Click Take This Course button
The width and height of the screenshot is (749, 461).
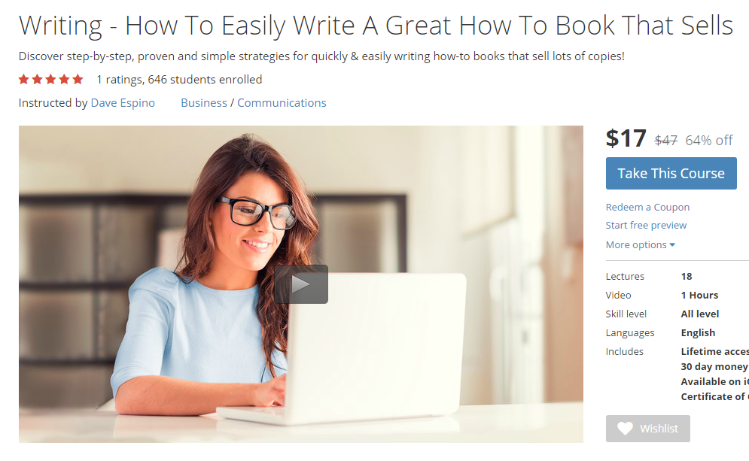tap(671, 173)
